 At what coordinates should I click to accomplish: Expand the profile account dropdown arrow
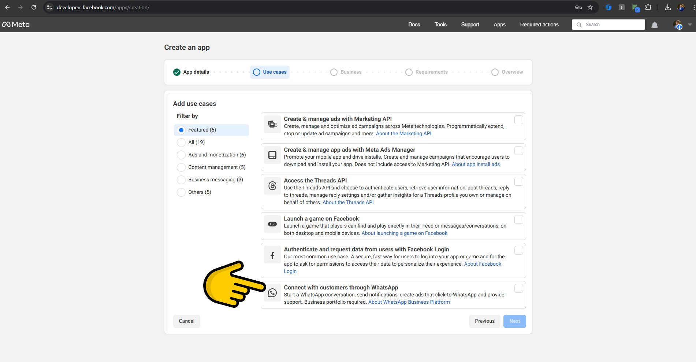click(x=690, y=25)
